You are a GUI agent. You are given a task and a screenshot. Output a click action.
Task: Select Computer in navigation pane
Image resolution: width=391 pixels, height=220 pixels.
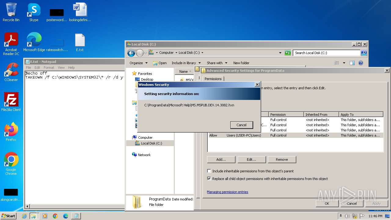pos(145,137)
